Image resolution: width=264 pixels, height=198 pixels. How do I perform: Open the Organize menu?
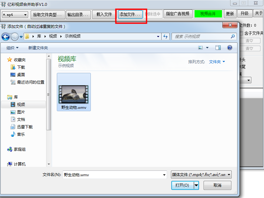tap(12, 48)
